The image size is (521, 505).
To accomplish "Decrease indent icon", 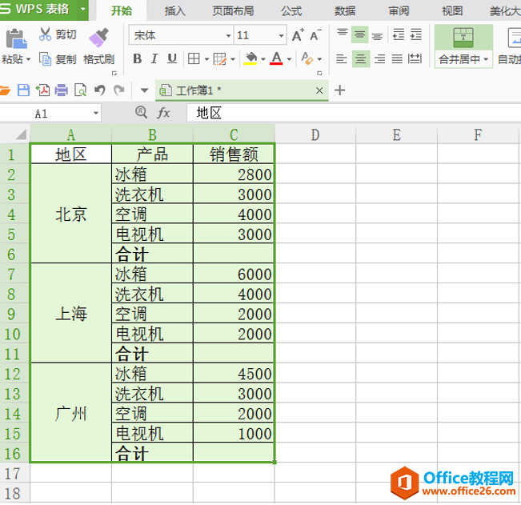I will [399, 34].
